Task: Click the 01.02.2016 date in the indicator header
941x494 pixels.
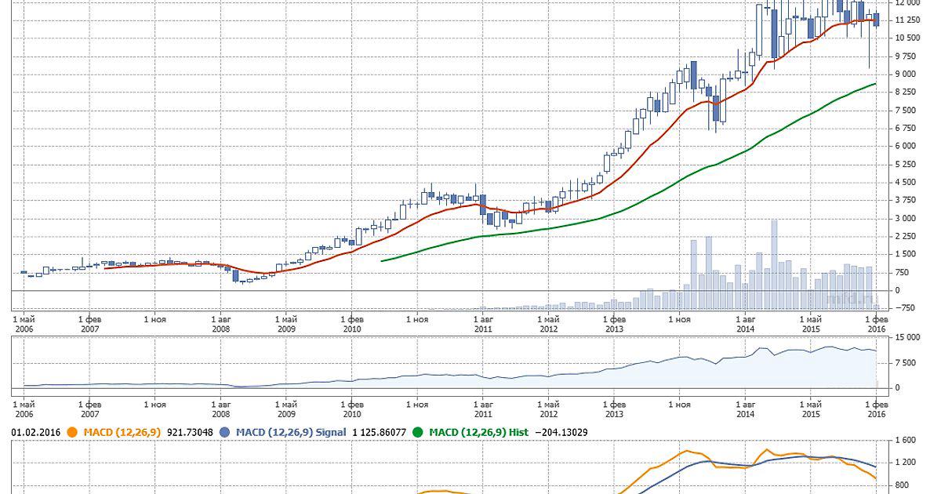Action: coord(36,432)
